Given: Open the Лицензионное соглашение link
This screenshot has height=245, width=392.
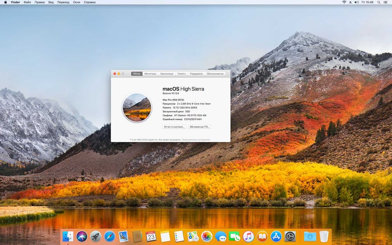Looking at the screenshot, I should click(x=196, y=140).
